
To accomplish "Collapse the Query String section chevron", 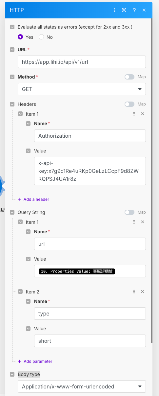I will coord(12,212).
